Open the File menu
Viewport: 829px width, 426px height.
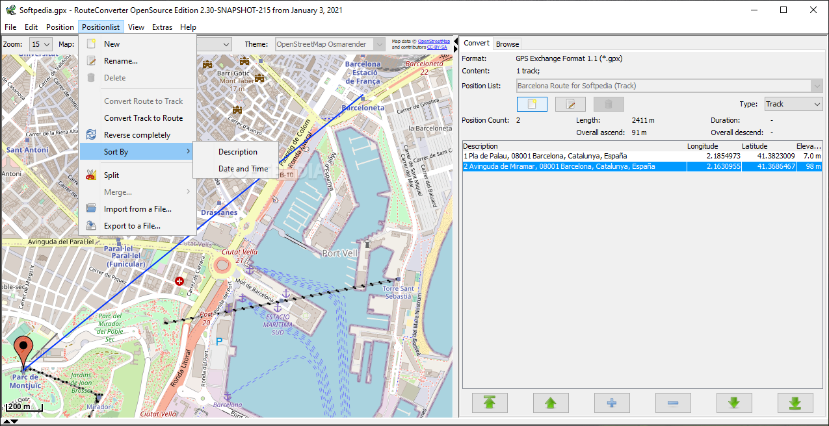pyautogui.click(x=10, y=27)
